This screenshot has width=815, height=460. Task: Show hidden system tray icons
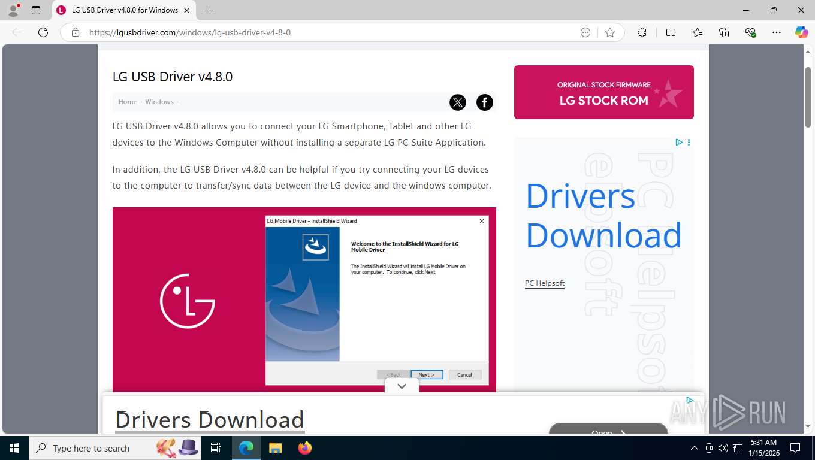coord(695,448)
